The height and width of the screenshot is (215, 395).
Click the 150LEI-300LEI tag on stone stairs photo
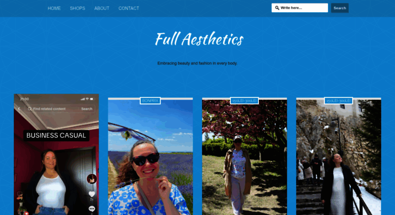339,101
